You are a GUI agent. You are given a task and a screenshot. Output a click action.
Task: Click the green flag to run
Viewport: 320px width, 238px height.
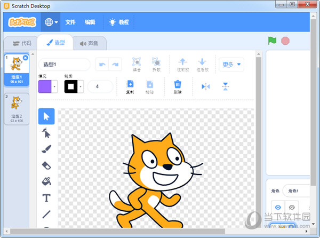tap(272, 41)
